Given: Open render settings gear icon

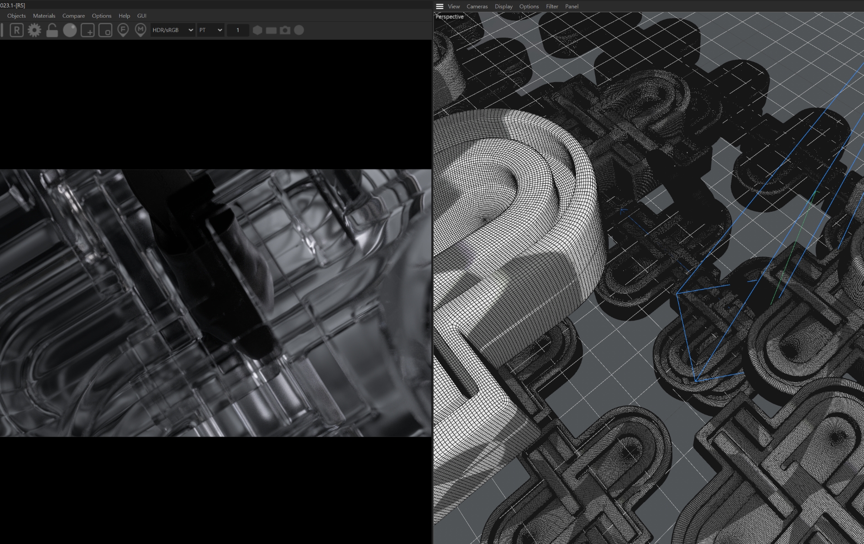Looking at the screenshot, I should point(34,30).
